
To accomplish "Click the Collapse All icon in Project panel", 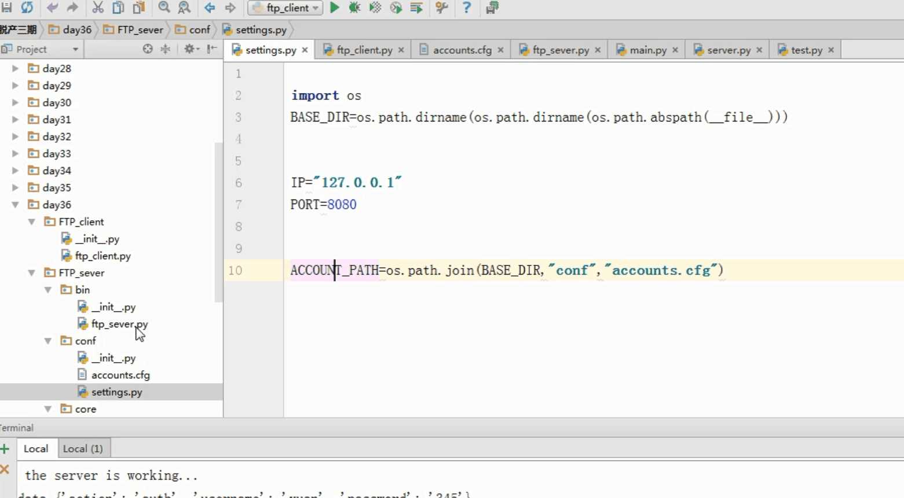I will pyautogui.click(x=166, y=49).
